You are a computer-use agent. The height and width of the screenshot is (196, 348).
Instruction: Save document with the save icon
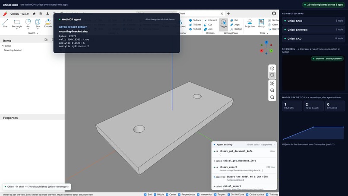click(41, 13)
